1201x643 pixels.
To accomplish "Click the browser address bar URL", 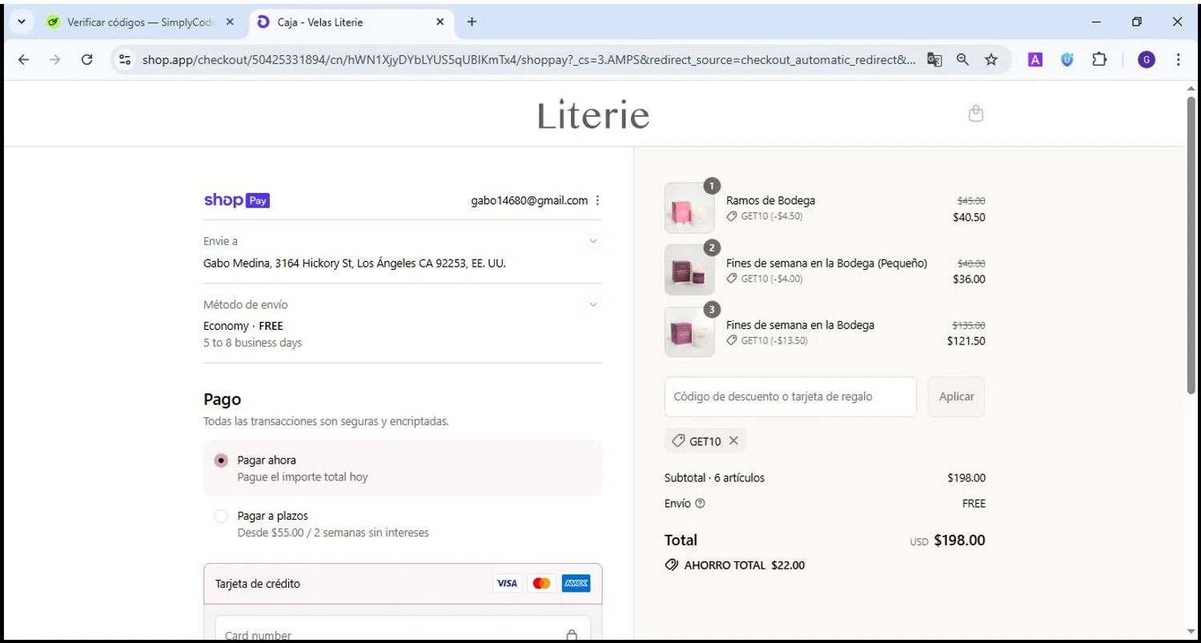I will click(528, 59).
